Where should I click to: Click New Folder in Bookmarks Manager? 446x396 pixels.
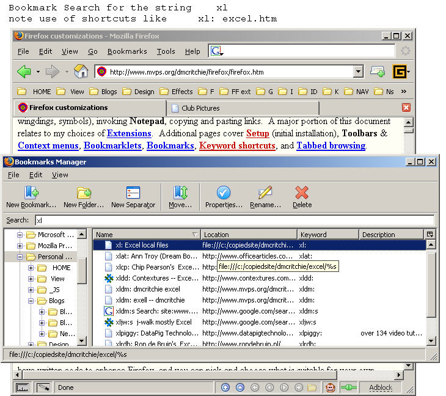tap(84, 197)
